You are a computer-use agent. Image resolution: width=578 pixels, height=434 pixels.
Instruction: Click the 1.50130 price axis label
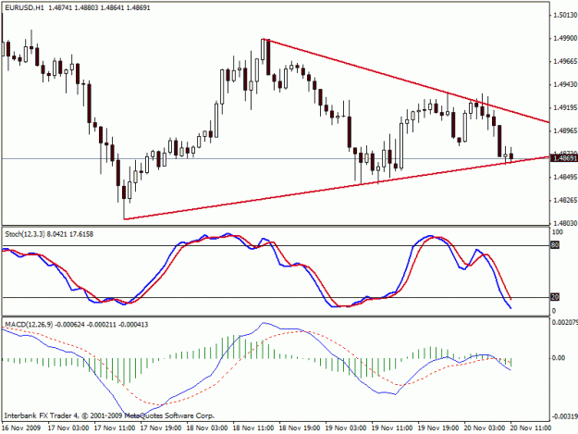[x=565, y=15]
